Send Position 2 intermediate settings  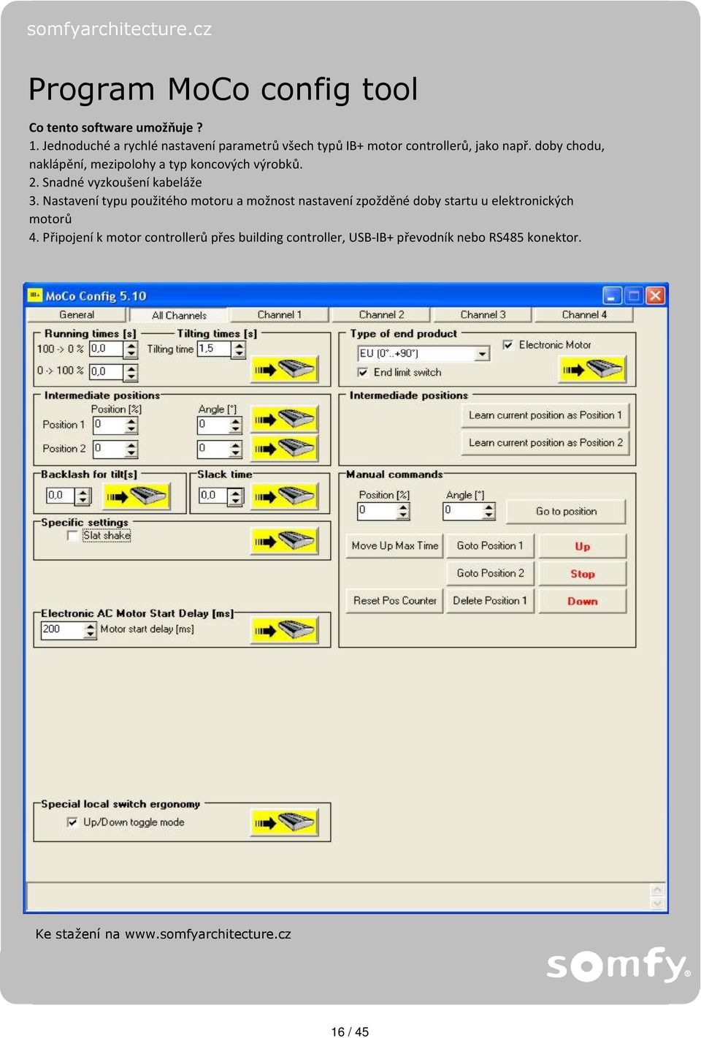[285, 447]
